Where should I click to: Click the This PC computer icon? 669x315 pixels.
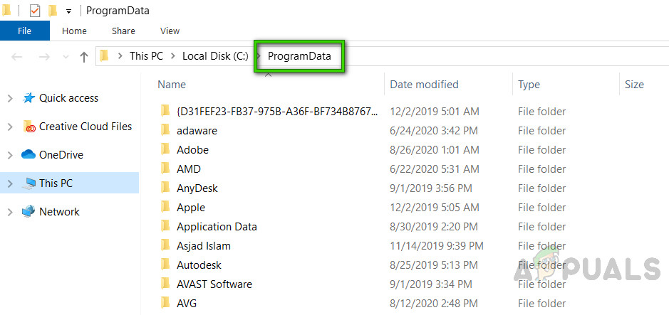click(28, 183)
